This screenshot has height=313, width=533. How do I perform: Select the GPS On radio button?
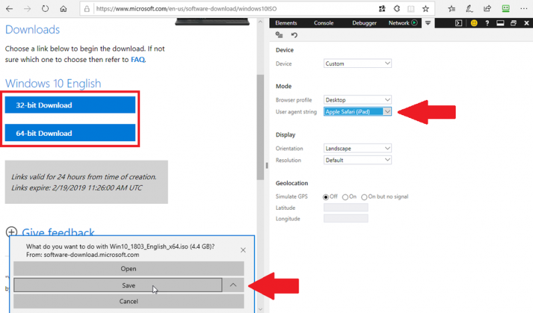pyautogui.click(x=345, y=196)
